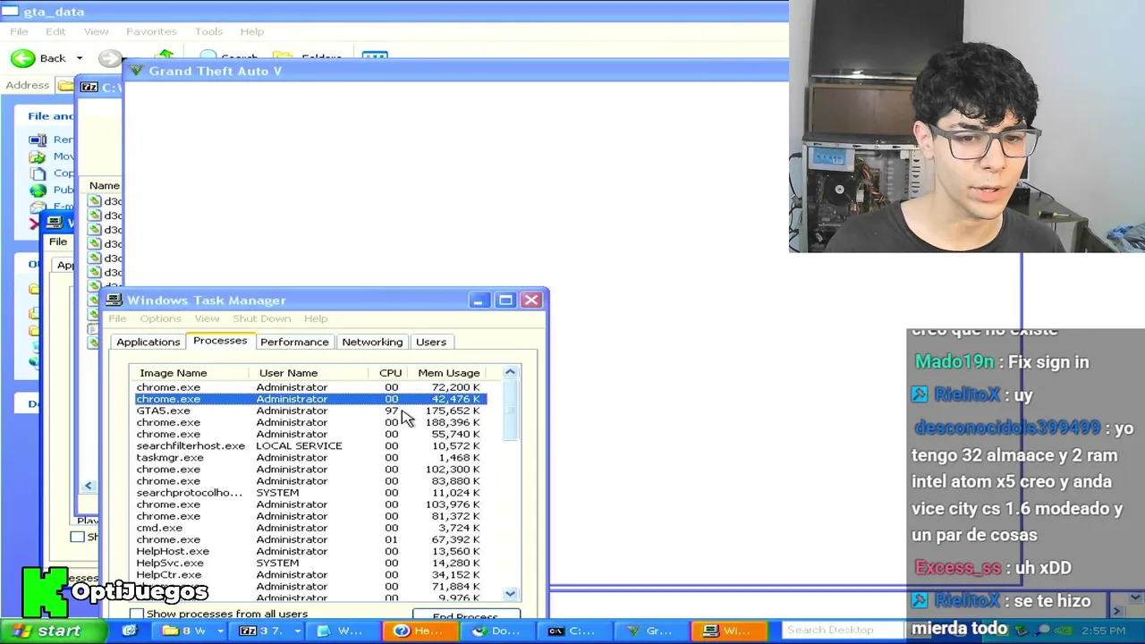The height and width of the screenshot is (644, 1145).
Task: Sort processes by User Name column
Action: pos(310,373)
